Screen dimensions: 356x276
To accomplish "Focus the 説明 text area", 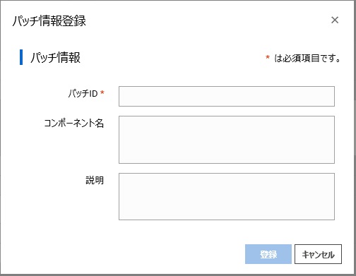I will click(x=227, y=196).
